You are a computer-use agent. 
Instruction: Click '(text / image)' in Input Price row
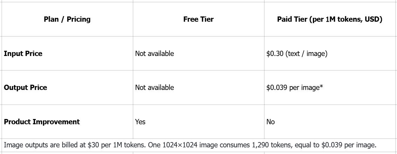pyautogui.click(x=306, y=54)
